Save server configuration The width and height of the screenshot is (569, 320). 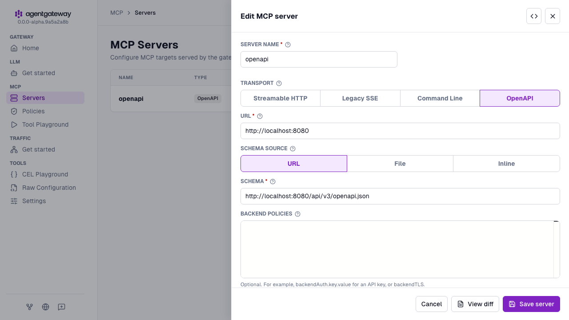pyautogui.click(x=531, y=304)
